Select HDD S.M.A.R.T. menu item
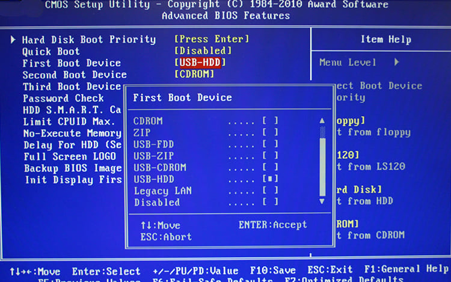The height and width of the screenshot is (282, 451). point(72,110)
